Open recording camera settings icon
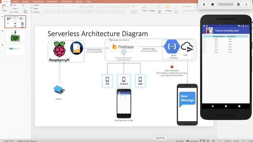The image size is (253, 142). pyautogui.click(x=238, y=4)
